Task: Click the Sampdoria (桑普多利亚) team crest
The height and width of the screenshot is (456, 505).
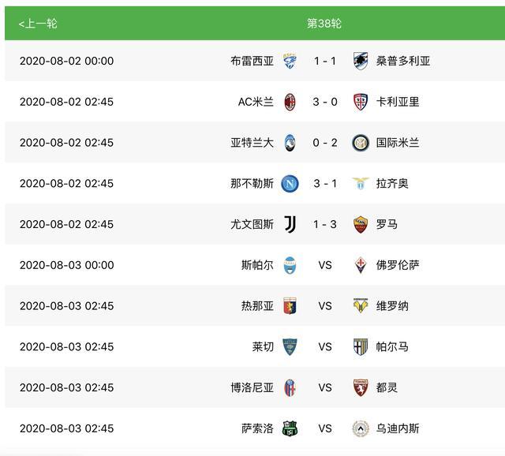Action: [361, 61]
